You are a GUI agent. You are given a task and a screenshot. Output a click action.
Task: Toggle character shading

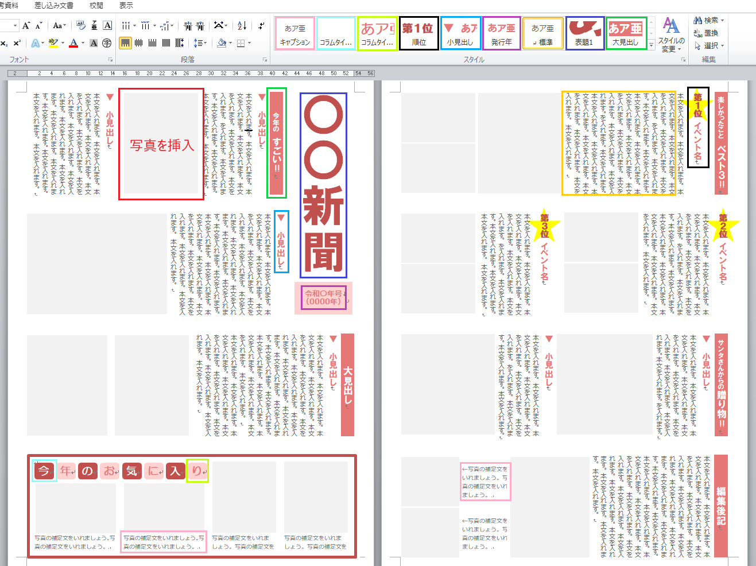tap(94, 43)
